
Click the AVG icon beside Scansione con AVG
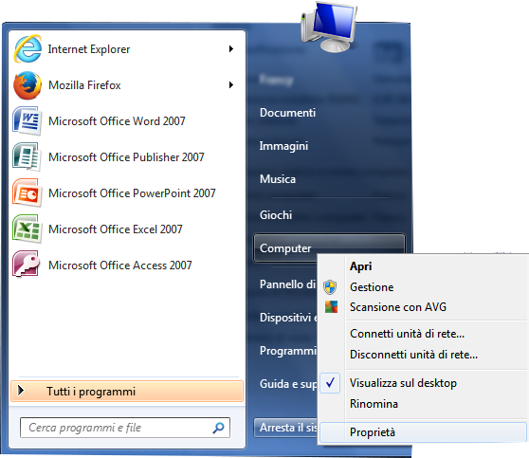(x=331, y=307)
